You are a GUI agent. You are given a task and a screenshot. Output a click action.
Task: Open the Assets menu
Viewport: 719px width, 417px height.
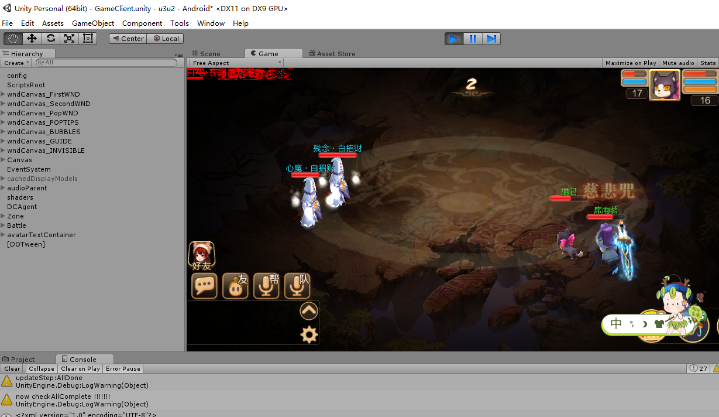53,23
